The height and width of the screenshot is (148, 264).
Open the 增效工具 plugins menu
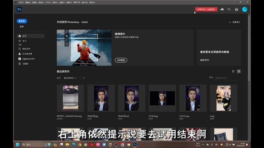coord(77,2)
